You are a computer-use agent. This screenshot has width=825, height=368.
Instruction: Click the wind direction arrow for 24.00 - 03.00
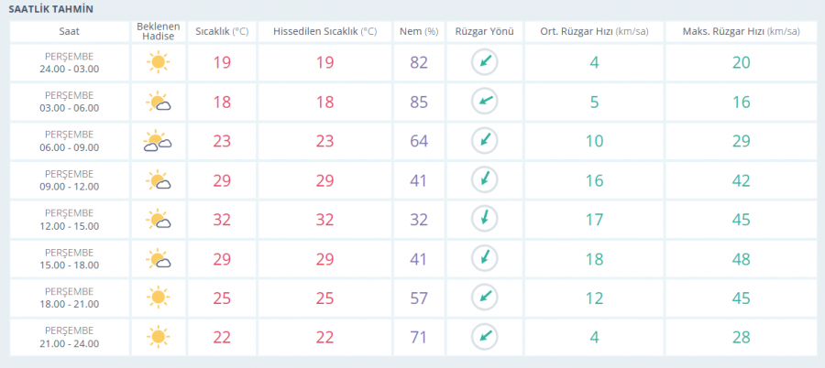[484, 62]
